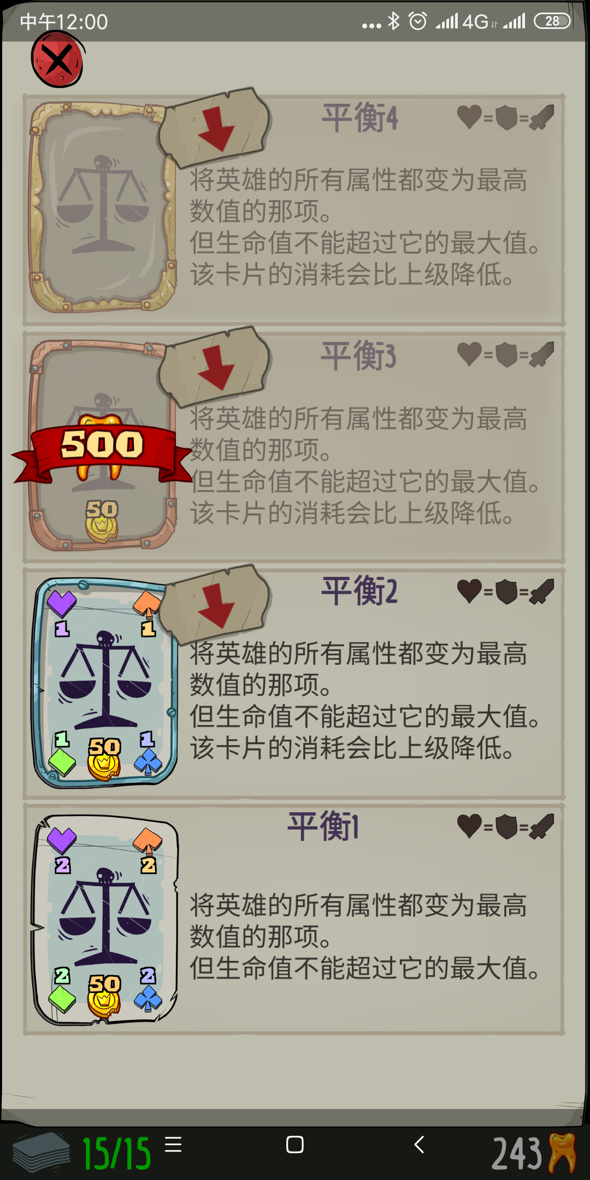This screenshot has height=1180, width=590.
Task: Tap the golden tooth currency icon
Action: pyautogui.click(x=562, y=1153)
